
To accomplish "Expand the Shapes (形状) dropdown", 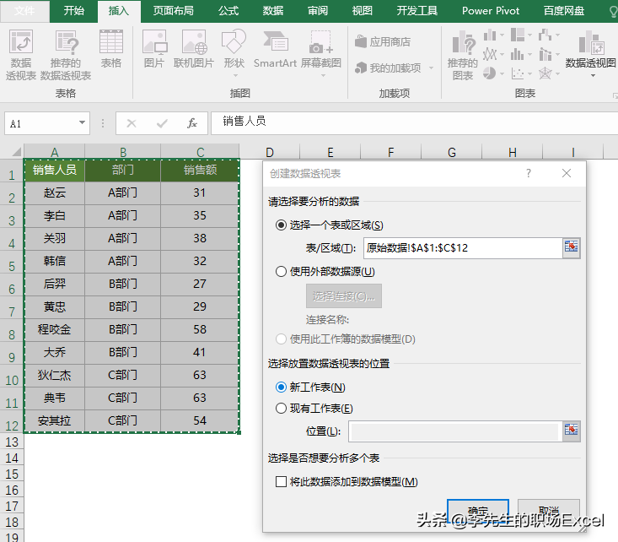I will pos(234,49).
